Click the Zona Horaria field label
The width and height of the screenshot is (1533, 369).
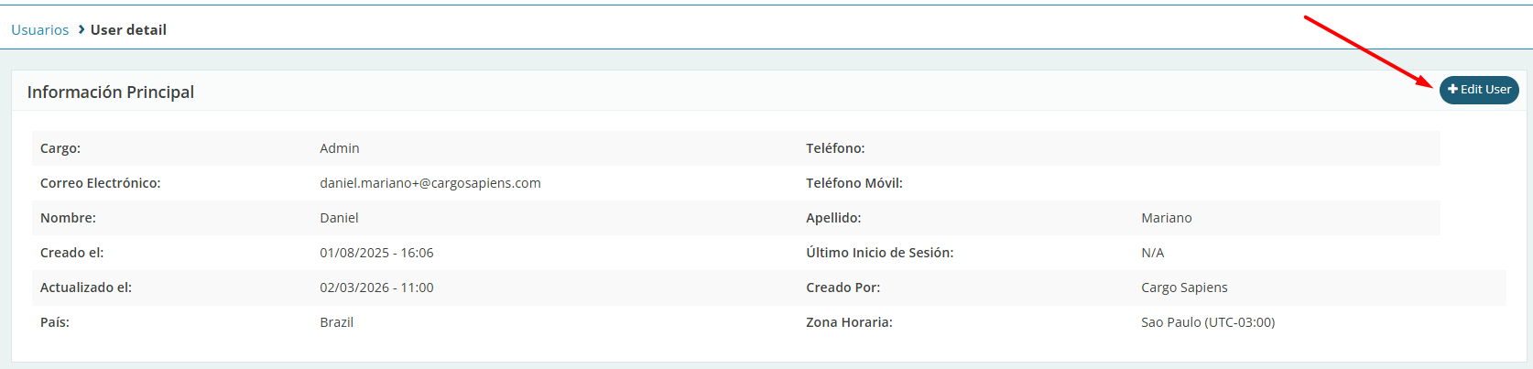pyautogui.click(x=849, y=322)
